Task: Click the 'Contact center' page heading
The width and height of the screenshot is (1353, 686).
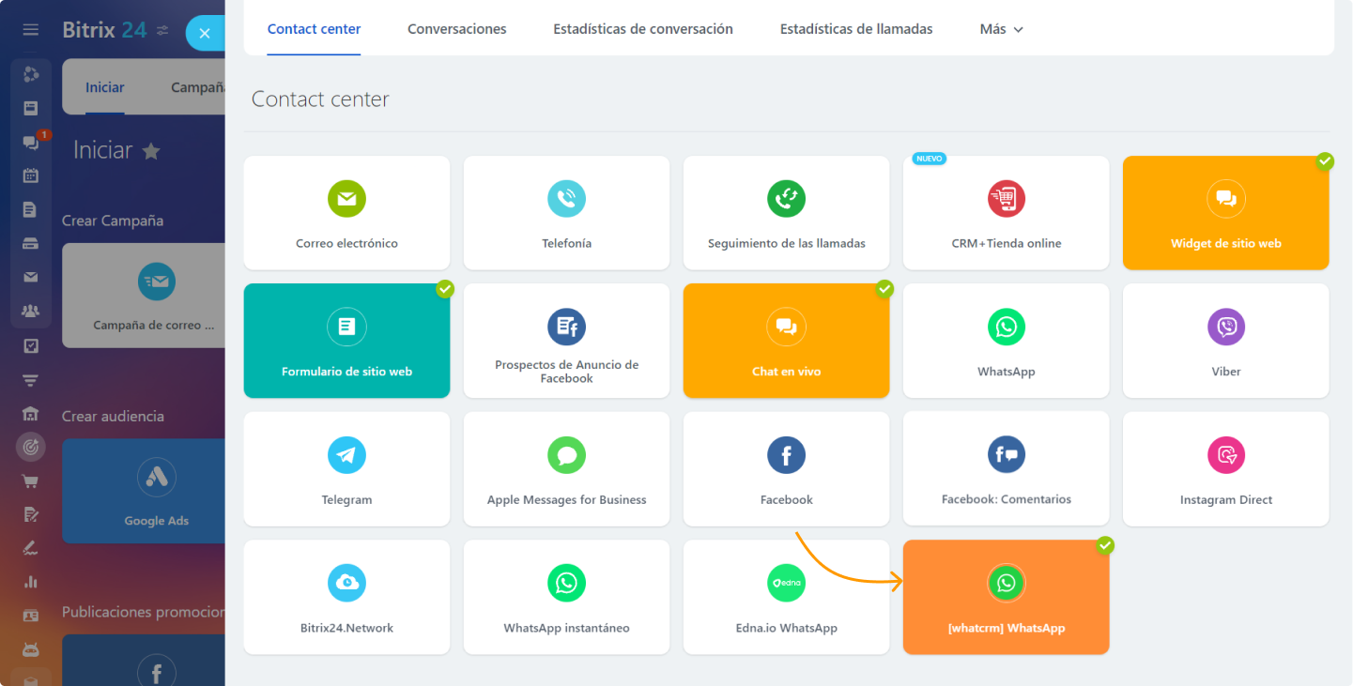Action: [x=320, y=99]
